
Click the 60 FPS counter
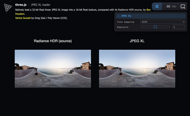point(171,6)
